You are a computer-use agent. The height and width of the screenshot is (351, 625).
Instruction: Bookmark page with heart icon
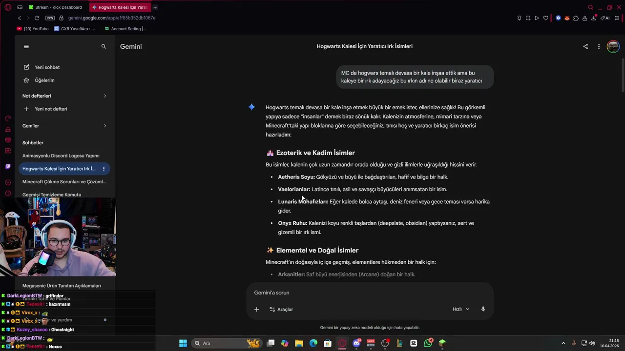tap(545, 18)
